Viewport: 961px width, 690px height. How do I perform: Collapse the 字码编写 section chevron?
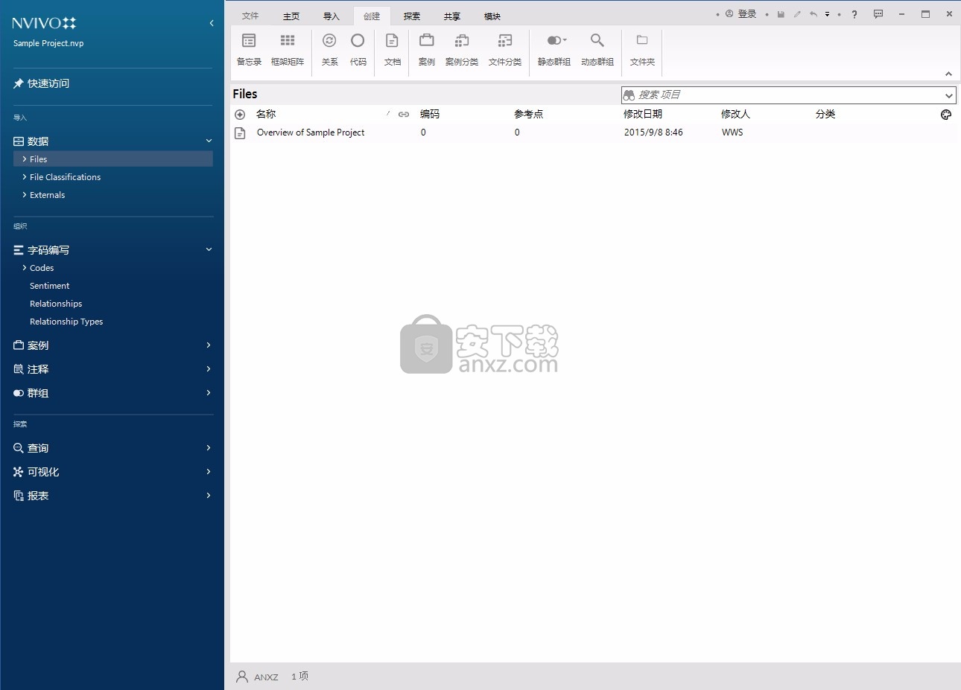click(209, 249)
